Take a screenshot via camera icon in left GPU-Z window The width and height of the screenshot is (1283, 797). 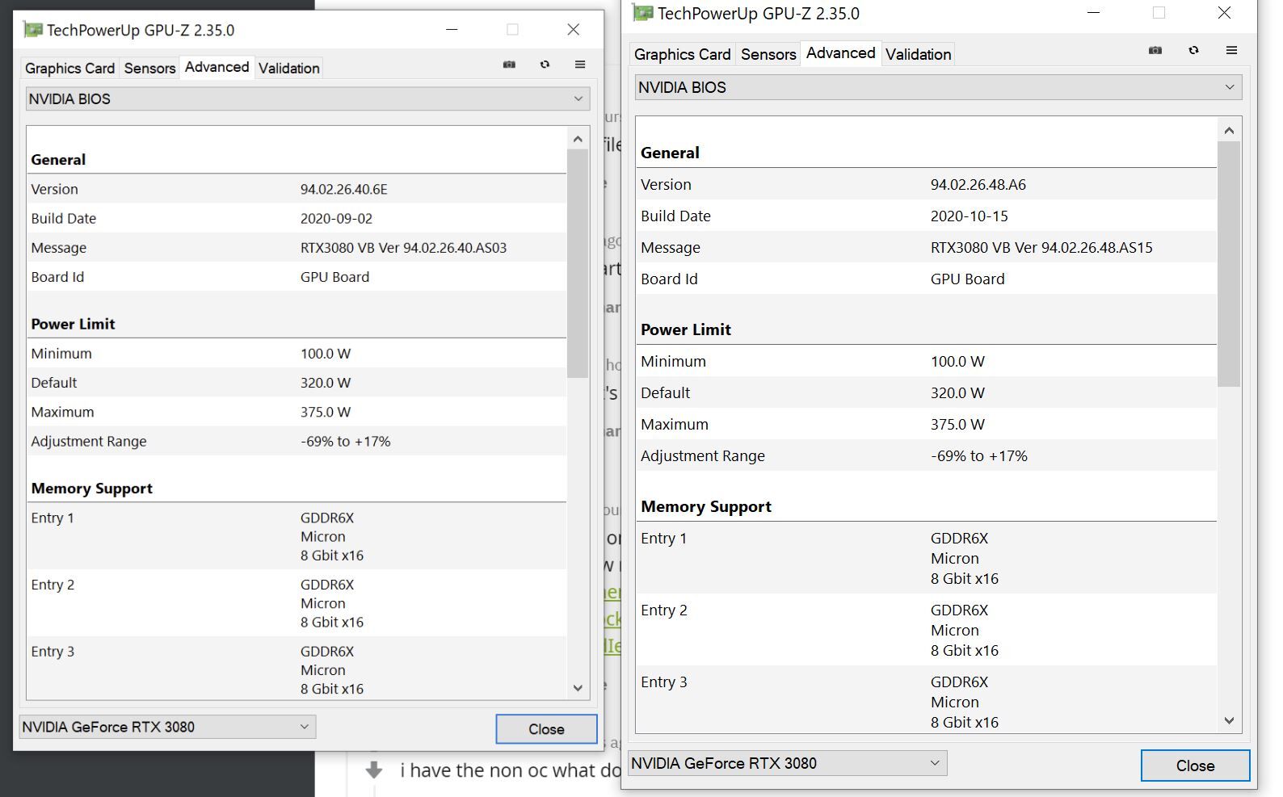[509, 65]
